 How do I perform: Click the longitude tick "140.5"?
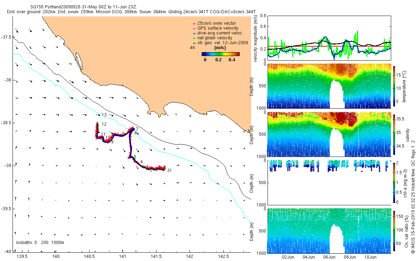click(89, 256)
